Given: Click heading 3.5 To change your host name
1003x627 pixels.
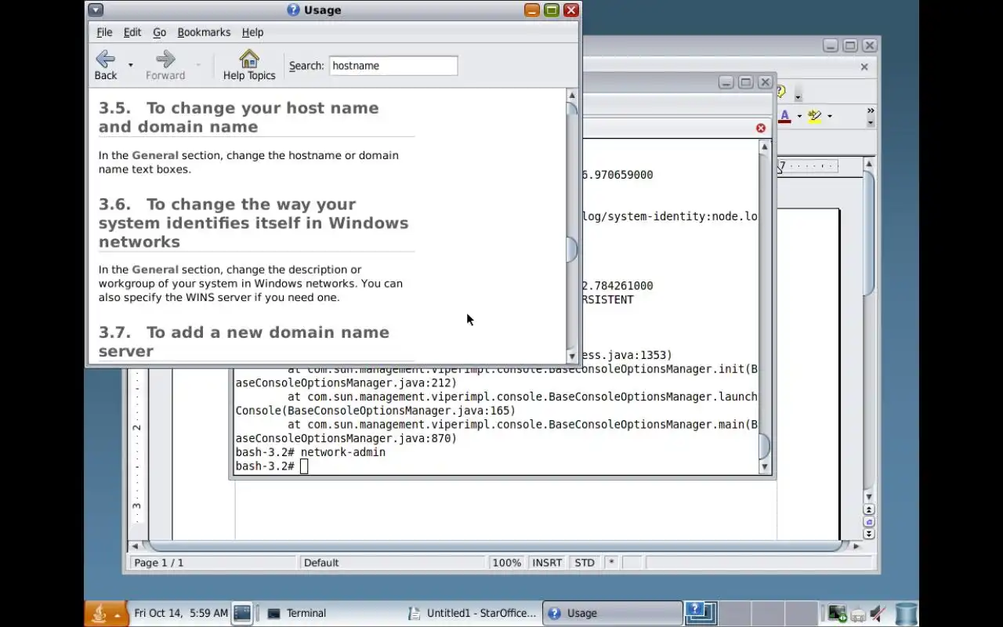Looking at the screenshot, I should (239, 118).
